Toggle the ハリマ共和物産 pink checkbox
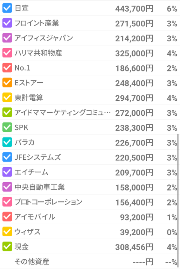The height and width of the screenshot is (269, 180). (7, 53)
